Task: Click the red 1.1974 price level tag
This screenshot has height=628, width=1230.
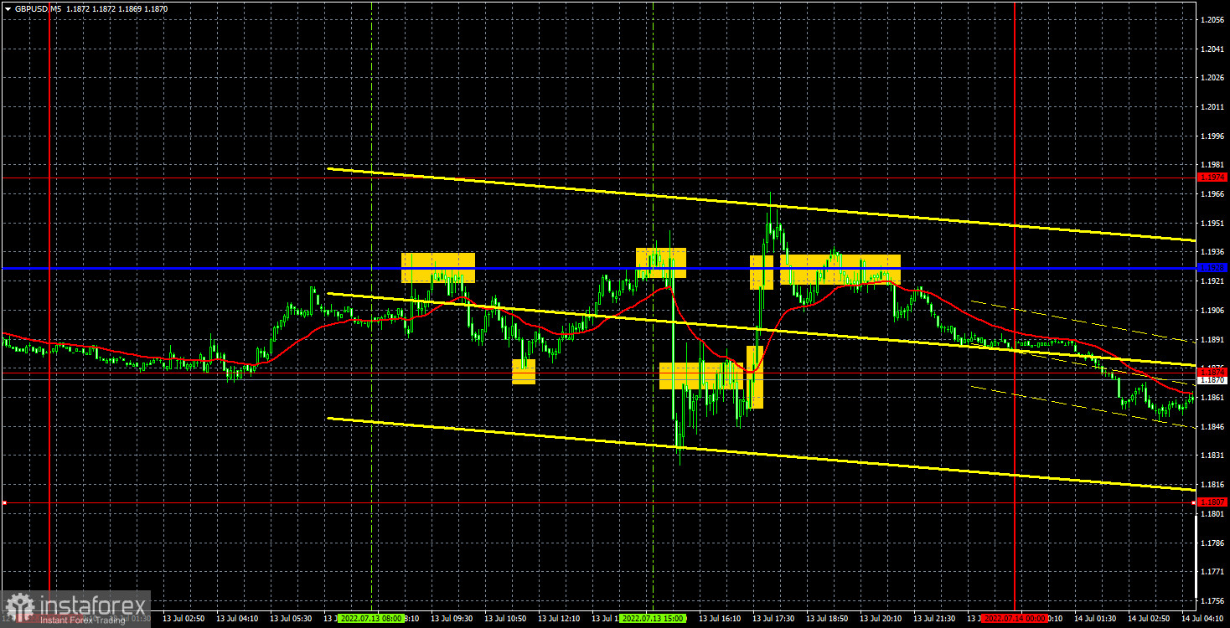Action: point(1212,178)
